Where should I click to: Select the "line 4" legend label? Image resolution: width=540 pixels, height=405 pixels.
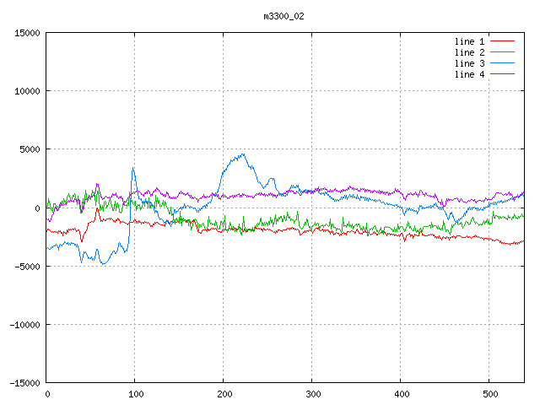[470, 74]
